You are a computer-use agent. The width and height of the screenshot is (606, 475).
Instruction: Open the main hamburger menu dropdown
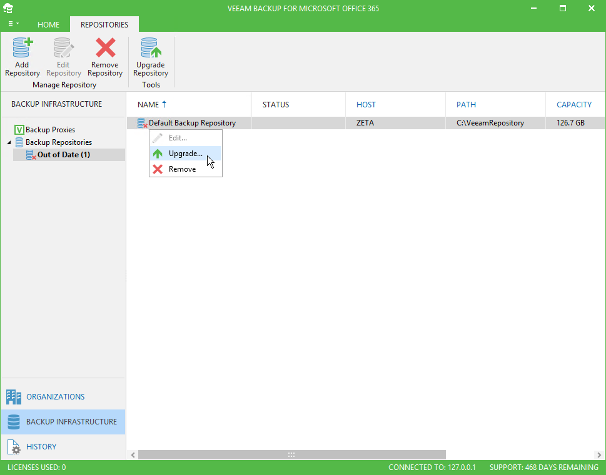coord(13,24)
